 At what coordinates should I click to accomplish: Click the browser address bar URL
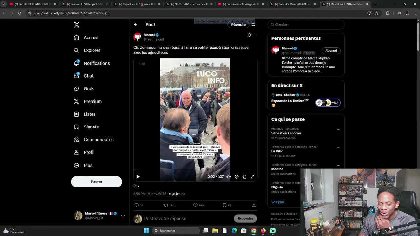coord(71,13)
